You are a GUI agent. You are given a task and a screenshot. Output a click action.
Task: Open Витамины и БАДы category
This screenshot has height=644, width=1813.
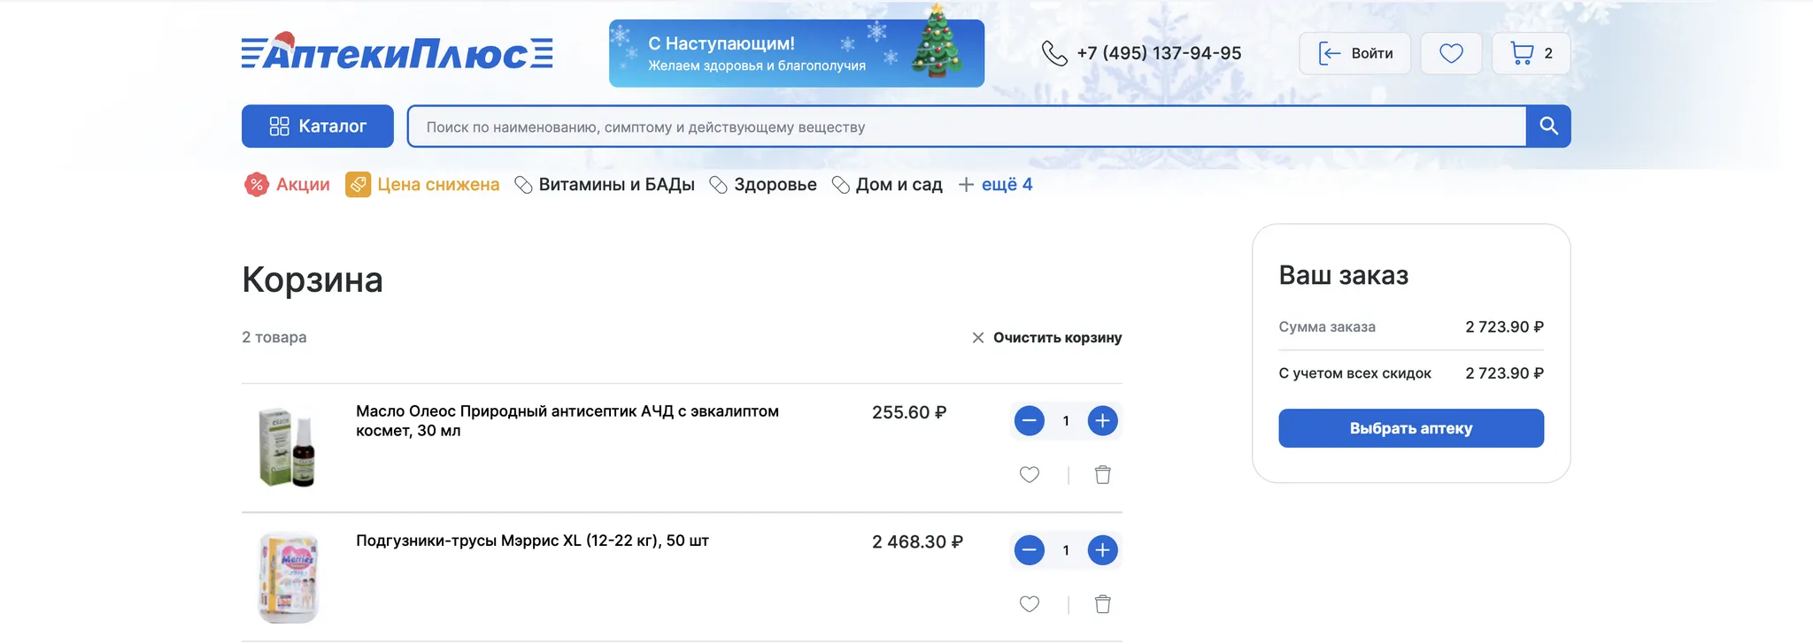click(x=605, y=185)
